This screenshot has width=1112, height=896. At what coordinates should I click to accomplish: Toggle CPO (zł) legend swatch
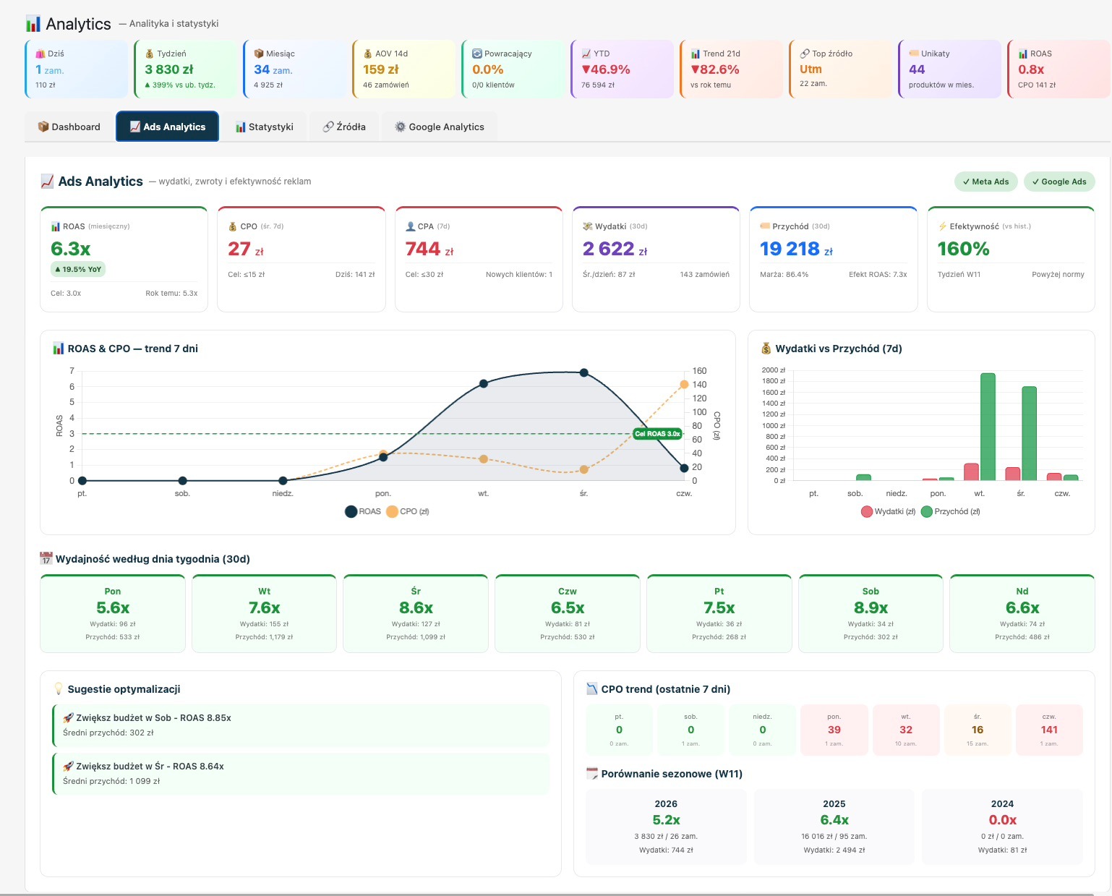pyautogui.click(x=393, y=511)
